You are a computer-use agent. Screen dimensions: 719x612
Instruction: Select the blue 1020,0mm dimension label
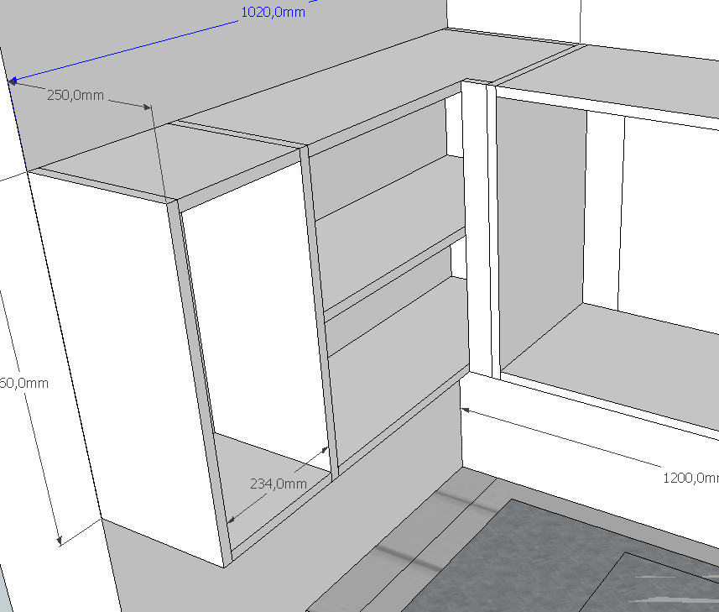coord(272,12)
